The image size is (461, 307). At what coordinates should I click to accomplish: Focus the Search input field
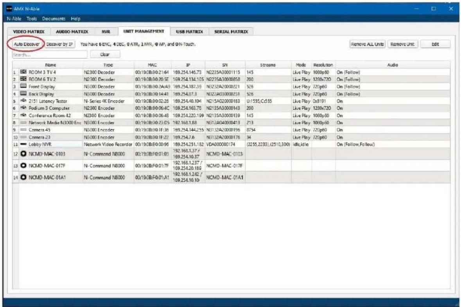pos(50,55)
